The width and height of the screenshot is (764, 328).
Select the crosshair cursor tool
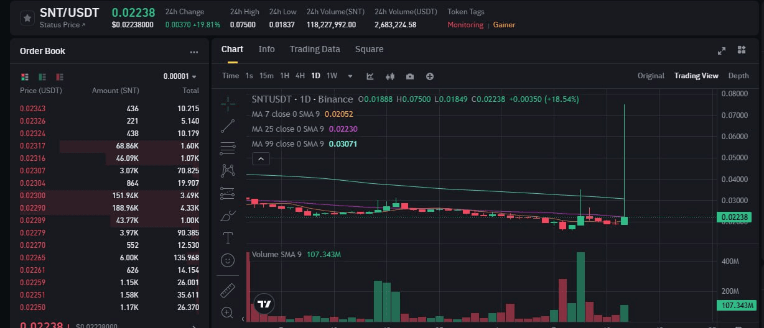click(x=228, y=102)
